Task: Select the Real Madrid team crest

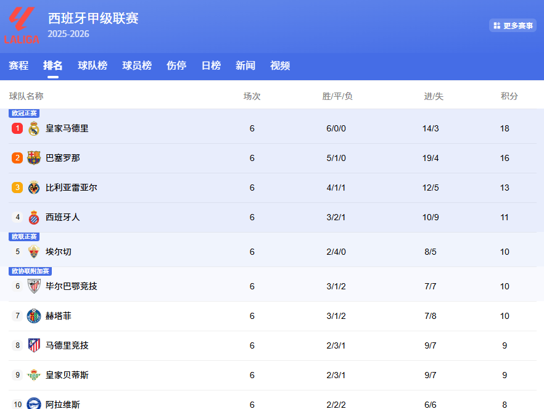Action: click(x=33, y=128)
